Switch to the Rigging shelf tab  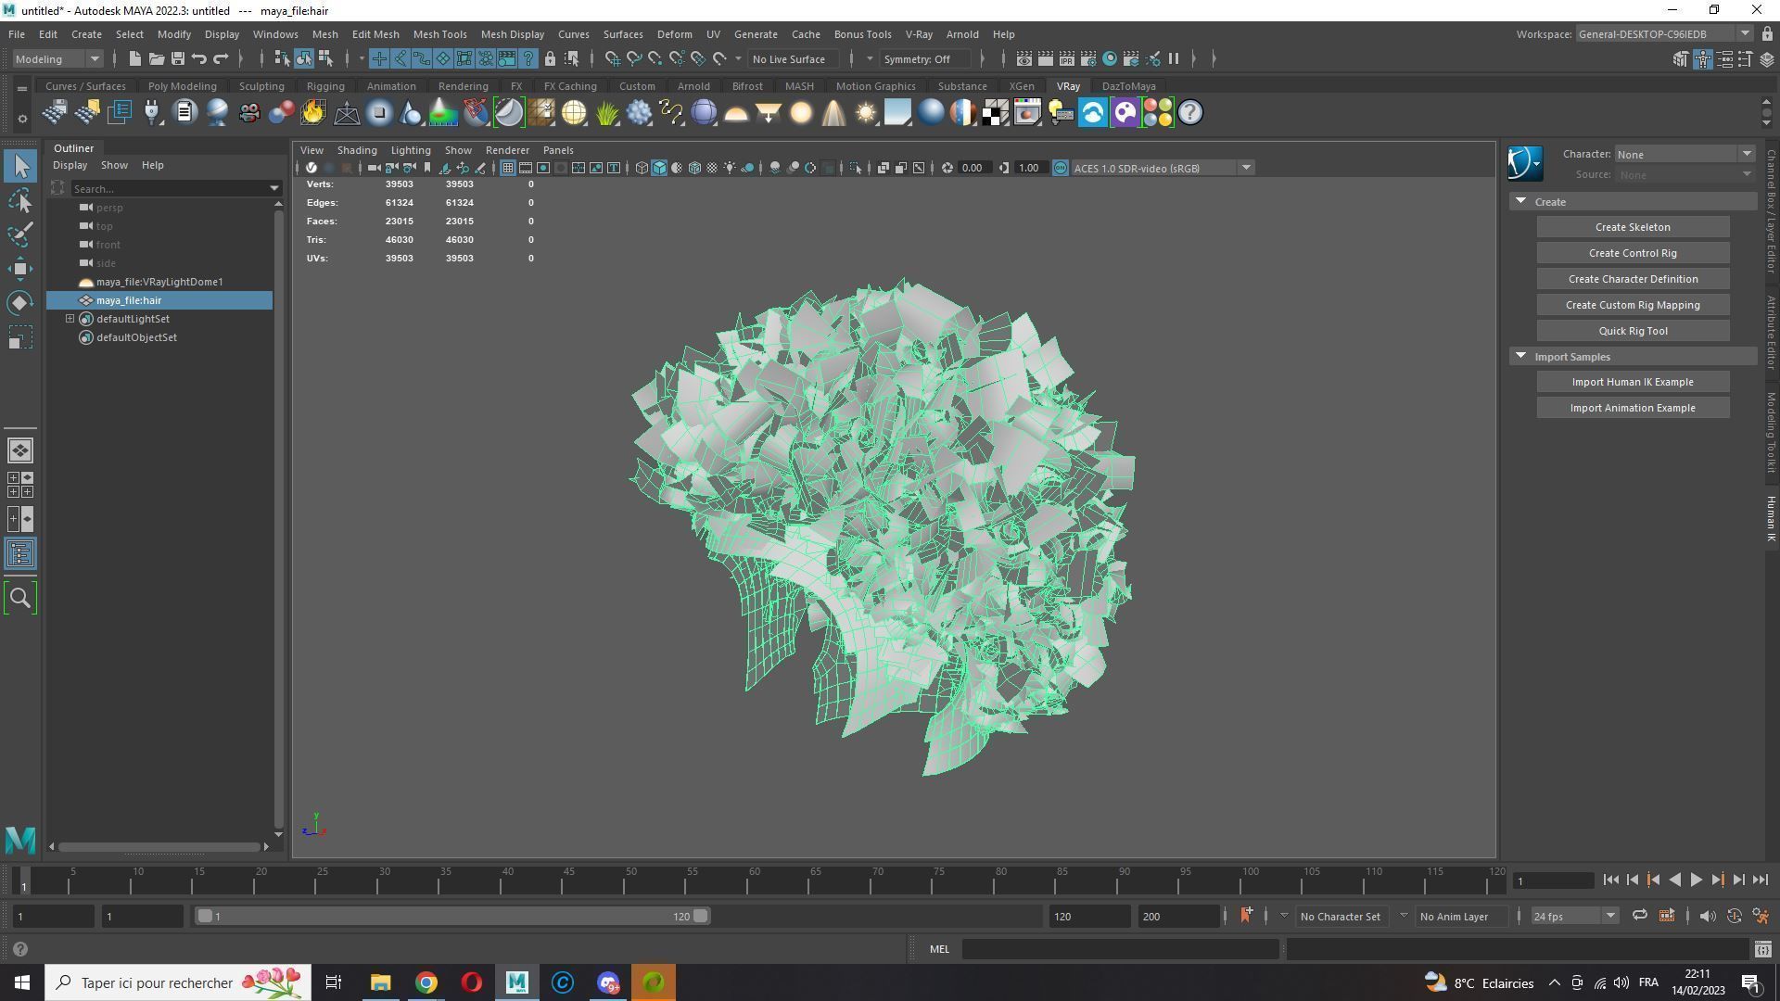click(x=324, y=86)
